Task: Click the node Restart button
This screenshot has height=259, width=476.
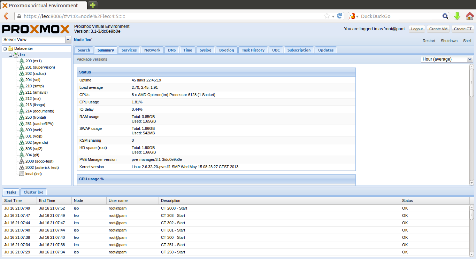Action: click(x=429, y=41)
